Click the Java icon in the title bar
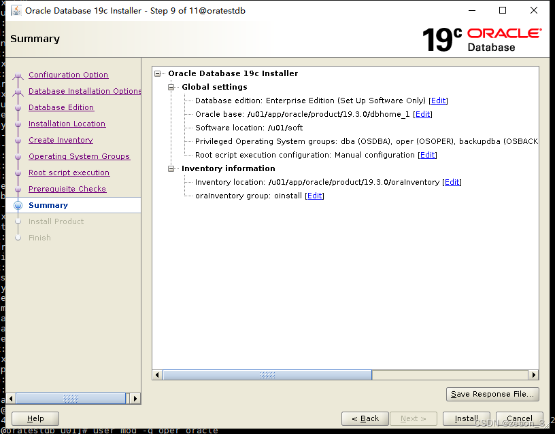 (x=16, y=11)
